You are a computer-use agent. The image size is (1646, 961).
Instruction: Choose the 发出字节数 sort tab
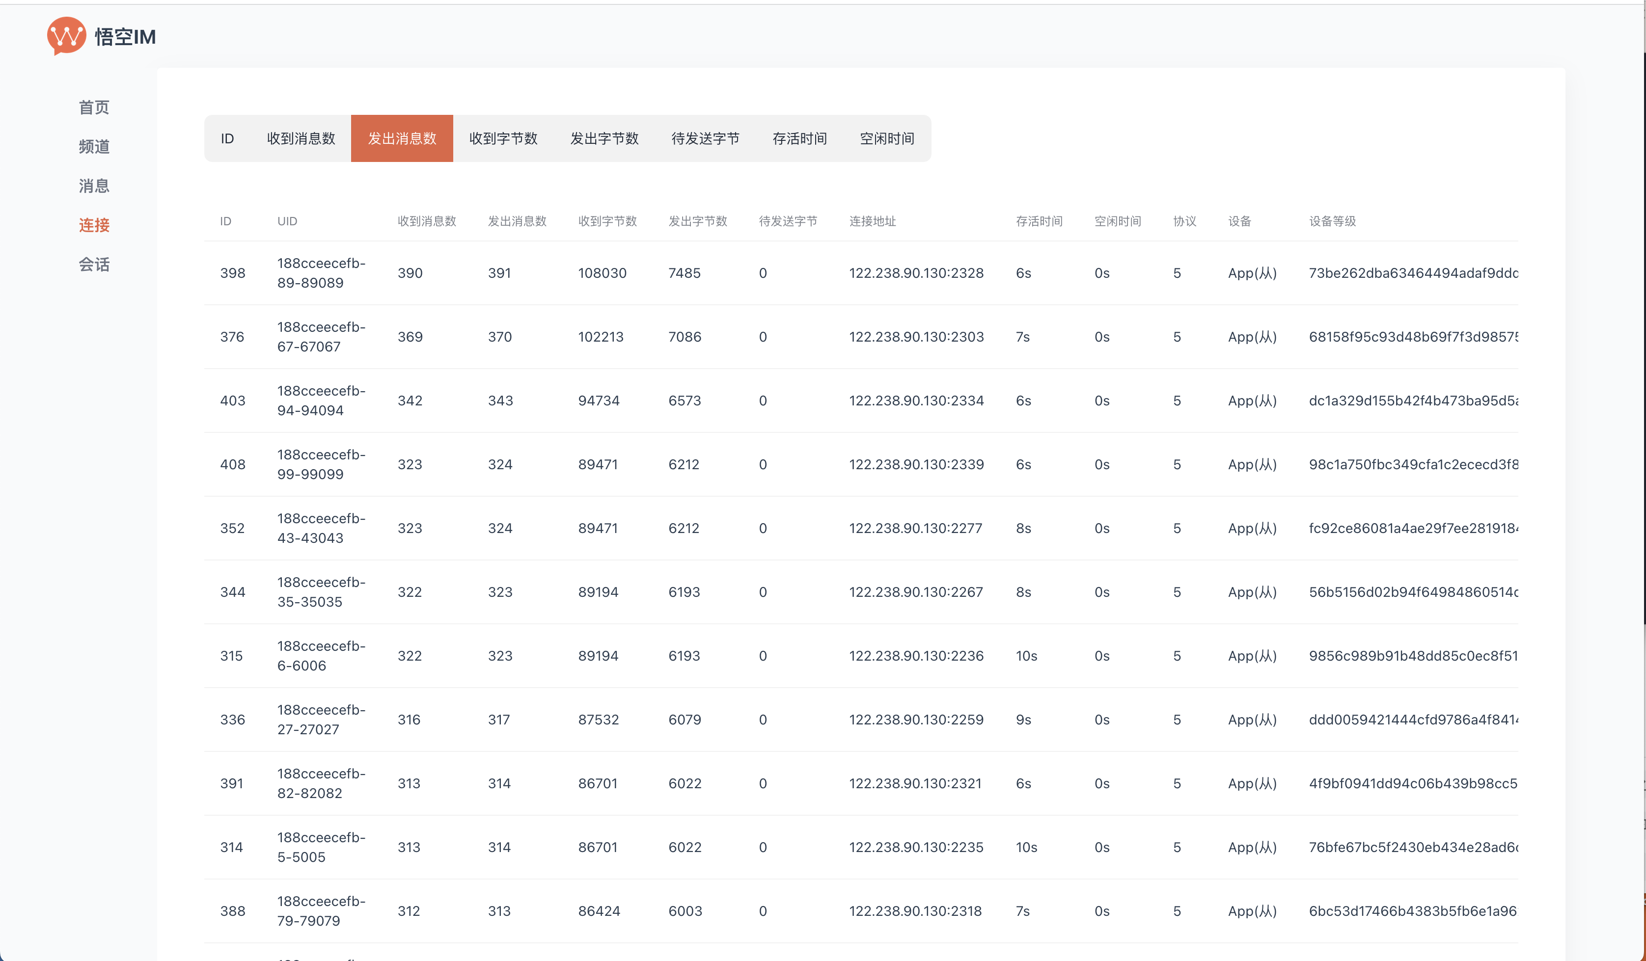coord(604,138)
